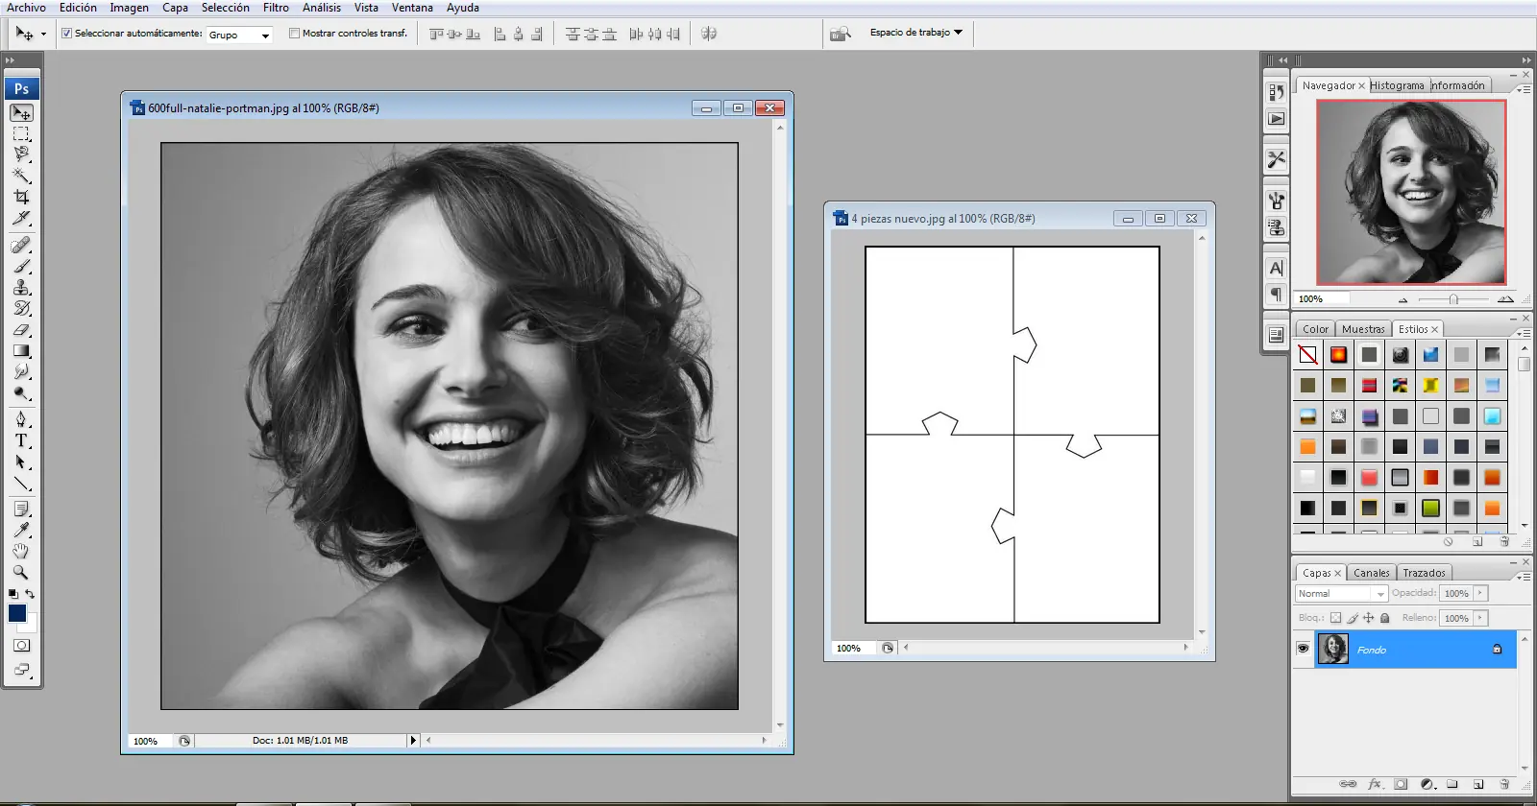This screenshot has width=1537, height=806.
Task: Apply the red button style swatch
Action: (x=1369, y=477)
